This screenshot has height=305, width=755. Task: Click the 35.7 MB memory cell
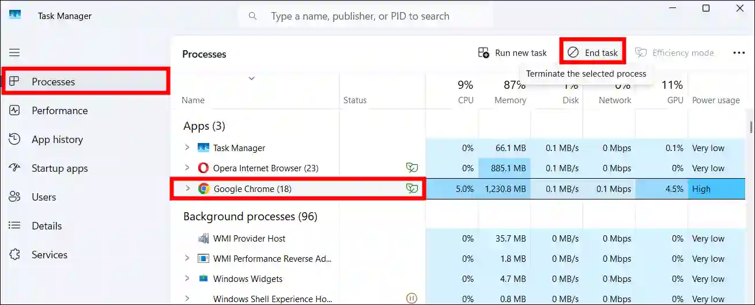tap(505, 238)
